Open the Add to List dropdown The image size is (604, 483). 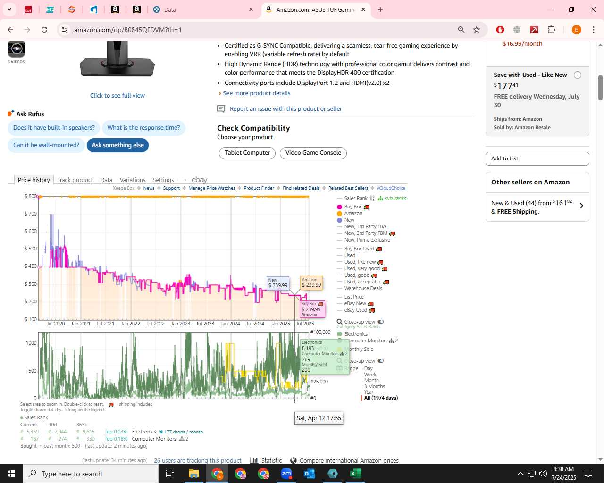[537, 158]
